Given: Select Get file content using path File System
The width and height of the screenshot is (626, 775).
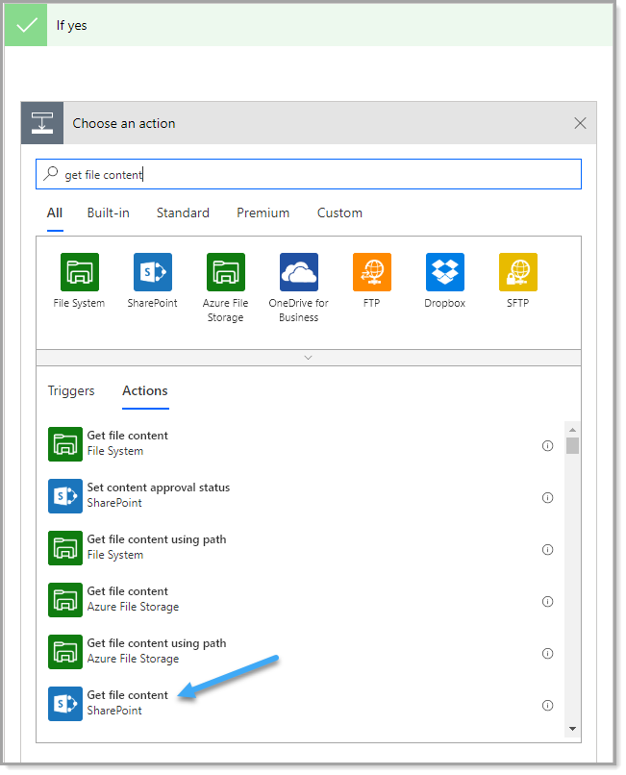Looking at the screenshot, I should (301, 548).
